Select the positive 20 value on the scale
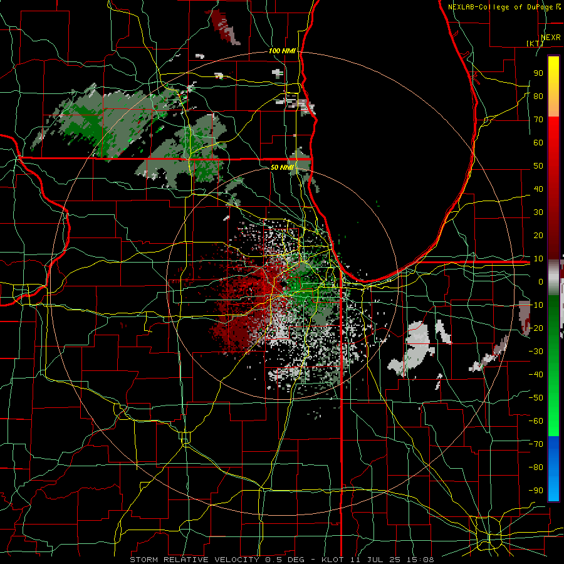 point(538,235)
